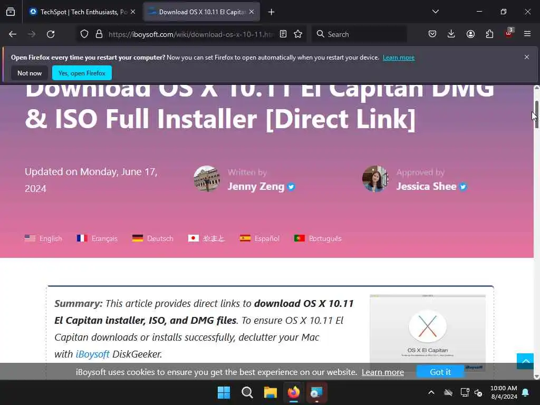The image size is (540, 405).
Task: Open the Downloads panel
Action: pos(451,34)
